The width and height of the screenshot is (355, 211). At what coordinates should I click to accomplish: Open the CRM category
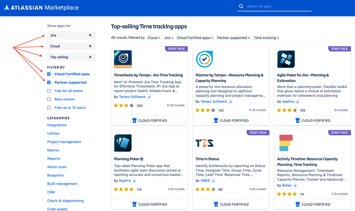51,192
